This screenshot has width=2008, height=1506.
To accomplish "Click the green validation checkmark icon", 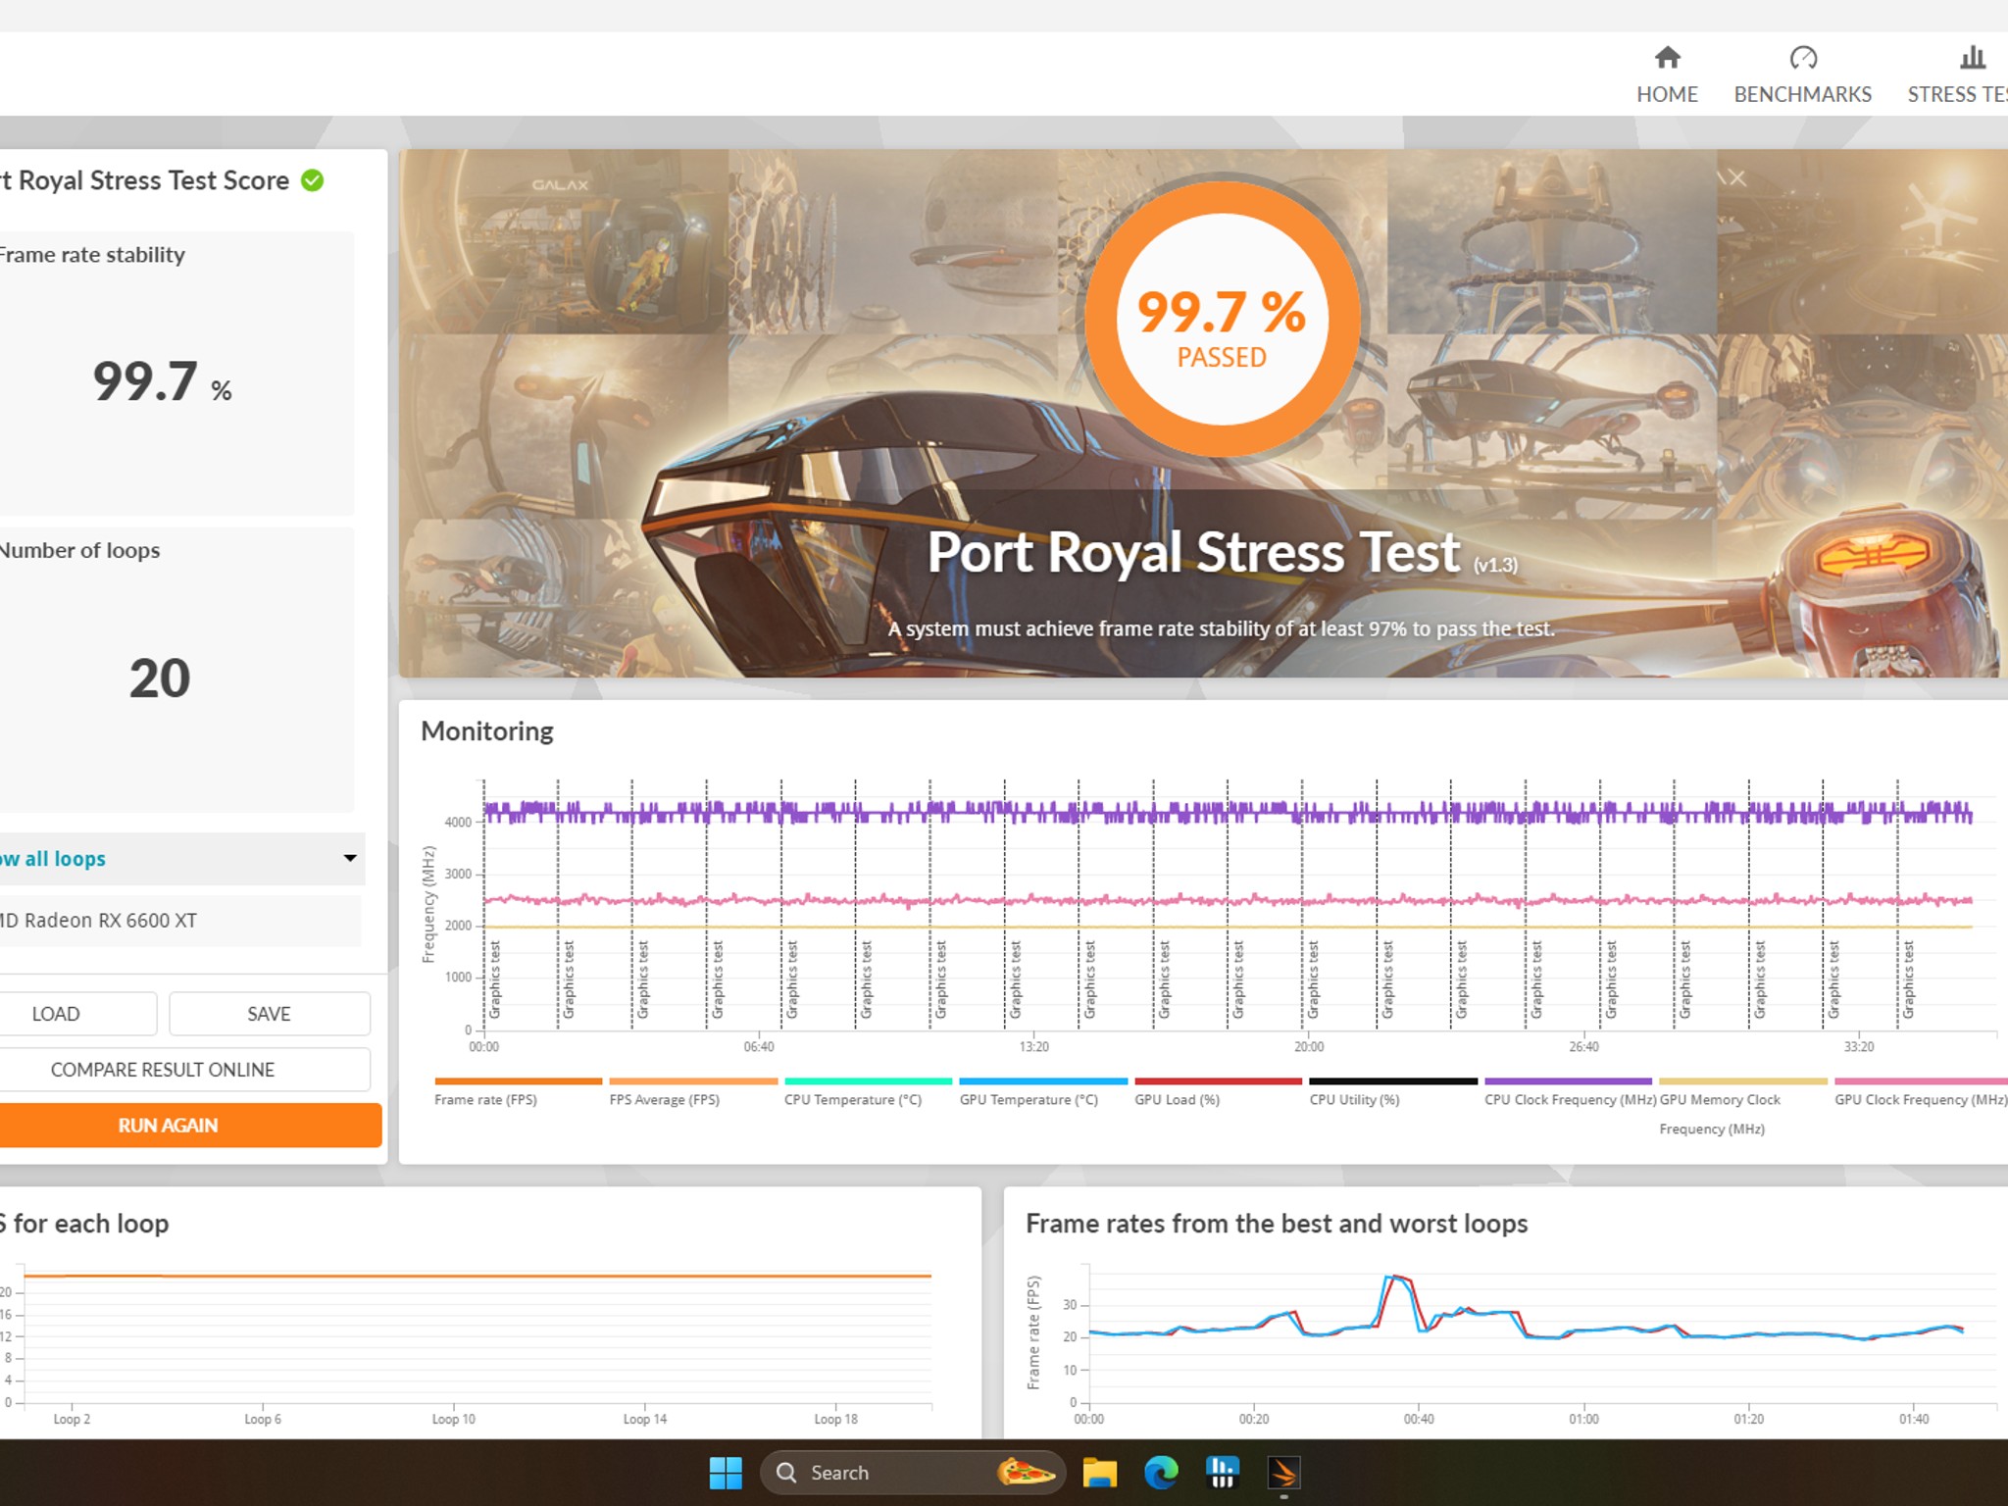I will click(312, 180).
